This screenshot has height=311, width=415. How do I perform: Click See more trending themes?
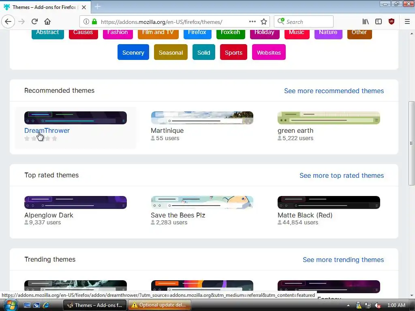(x=343, y=260)
